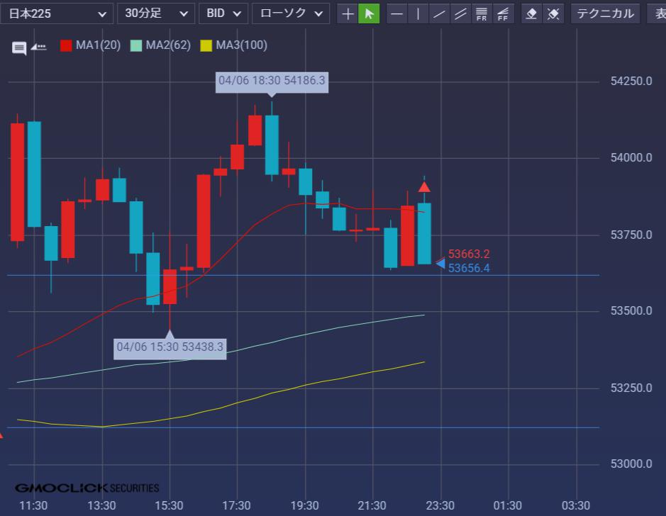This screenshot has width=666, height=516.
Task: Select the Fibonacci retracement FR tool
Action: tap(482, 14)
